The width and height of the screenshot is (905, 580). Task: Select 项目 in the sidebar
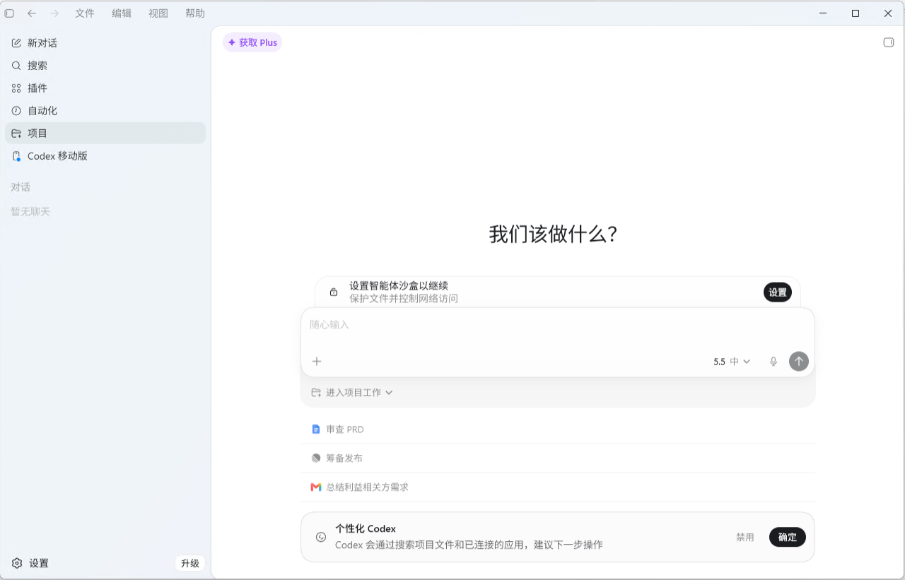[x=105, y=134]
